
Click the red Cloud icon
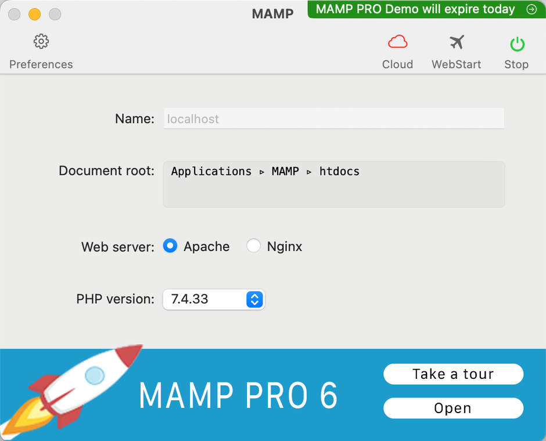coord(397,42)
